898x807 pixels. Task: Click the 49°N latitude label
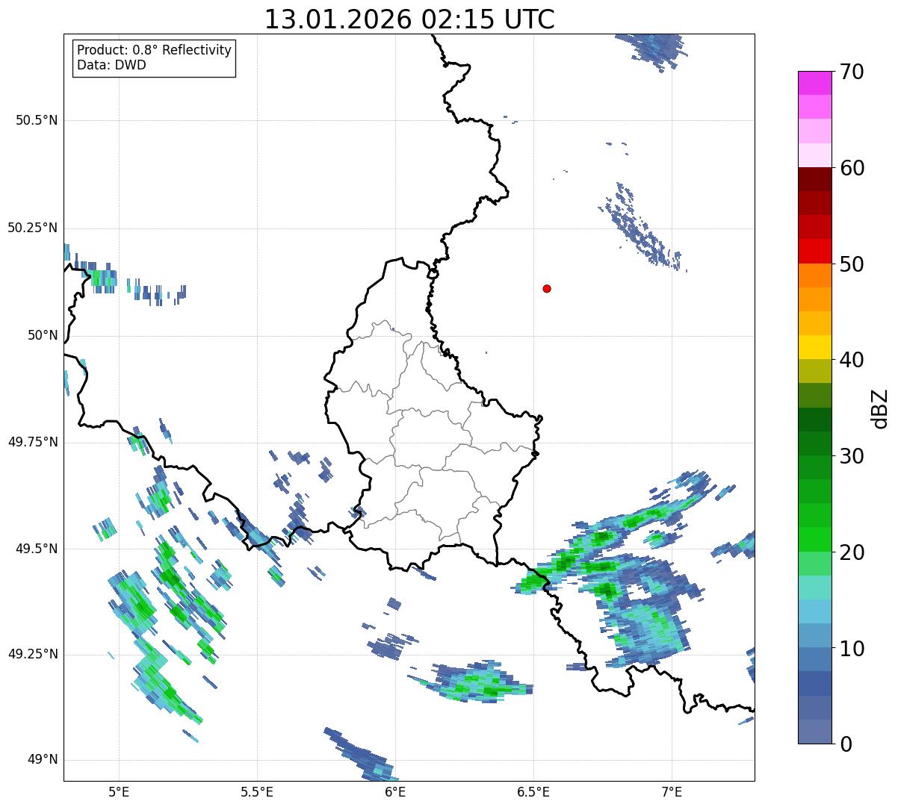(43, 760)
